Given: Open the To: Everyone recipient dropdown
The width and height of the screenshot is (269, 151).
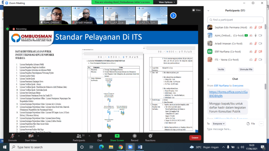Looking at the screenshot, I should [x=219, y=124].
